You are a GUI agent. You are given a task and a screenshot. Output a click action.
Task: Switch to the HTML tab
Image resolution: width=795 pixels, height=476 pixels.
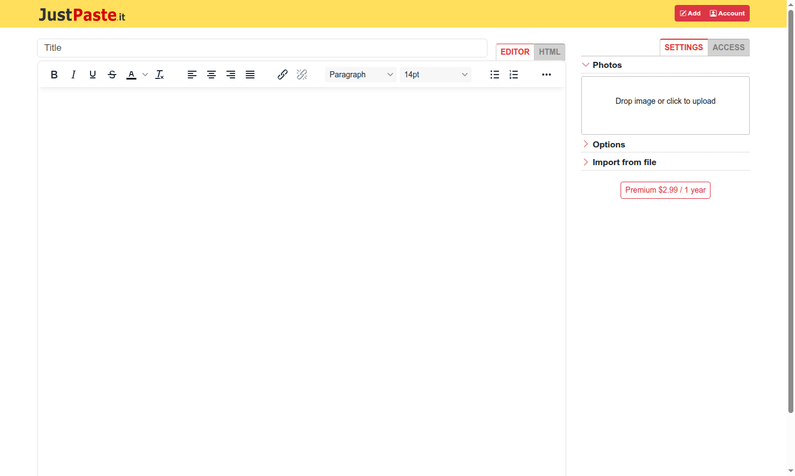point(549,51)
